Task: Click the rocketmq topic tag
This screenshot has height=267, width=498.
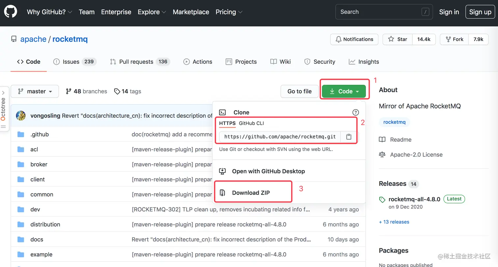Action: 395,122
